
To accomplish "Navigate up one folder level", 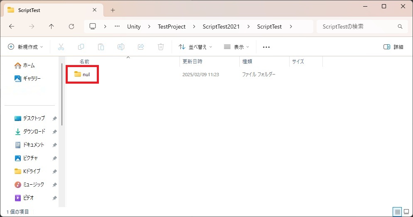I will point(52,27).
